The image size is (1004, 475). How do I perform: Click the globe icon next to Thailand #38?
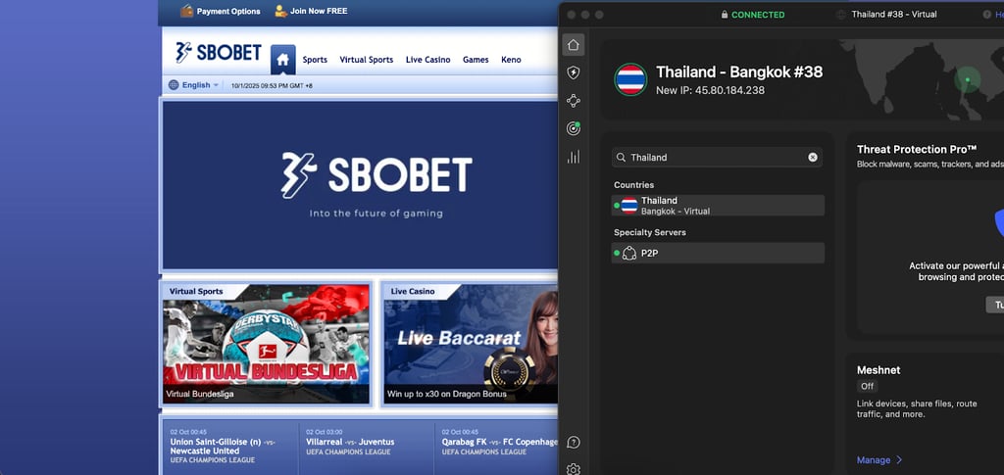(841, 14)
